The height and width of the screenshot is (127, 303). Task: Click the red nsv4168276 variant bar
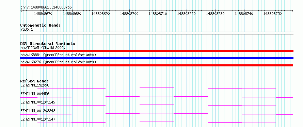[157, 65]
